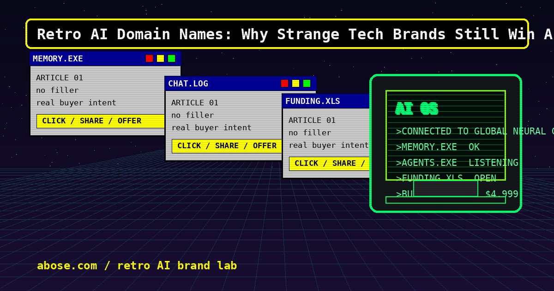Image resolution: width=554 pixels, height=291 pixels.
Task: Select the MEMORY.EXE window title
Action: 58,59
